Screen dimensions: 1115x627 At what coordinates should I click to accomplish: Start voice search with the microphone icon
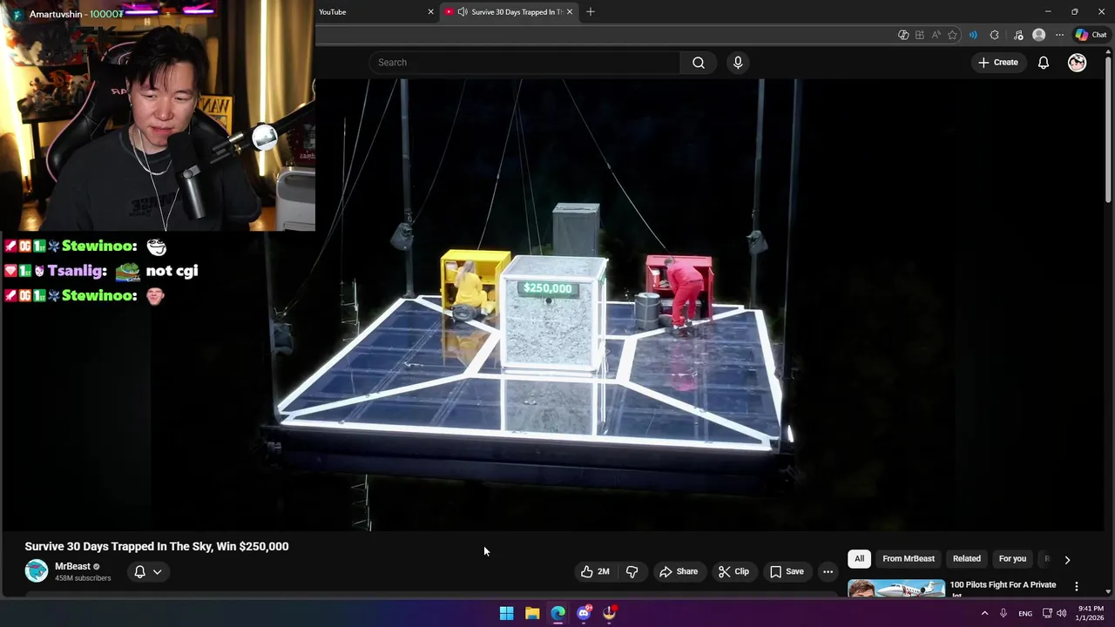pyautogui.click(x=738, y=63)
